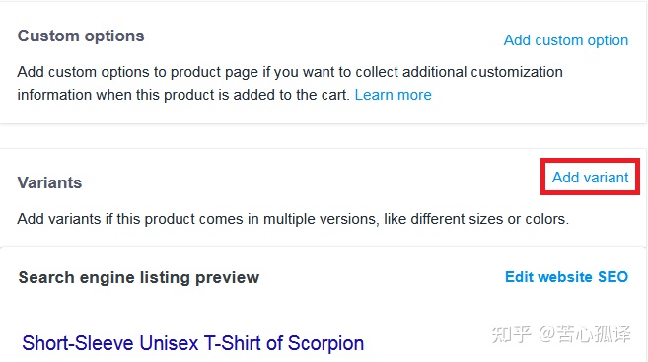This screenshot has height=362, width=648.
Task: Click the @苦心孤译 username watermark
Action: click(x=584, y=334)
